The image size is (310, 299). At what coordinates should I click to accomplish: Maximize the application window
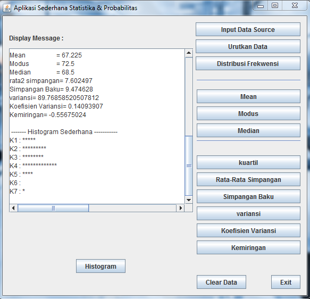point(275,5)
